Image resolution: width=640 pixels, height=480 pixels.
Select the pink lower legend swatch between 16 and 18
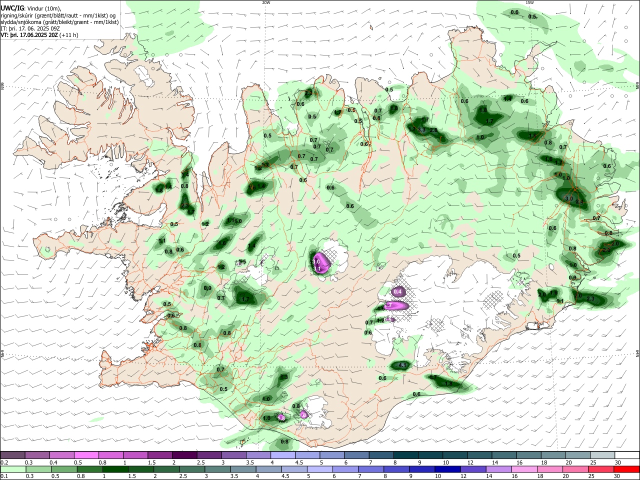(524, 469)
